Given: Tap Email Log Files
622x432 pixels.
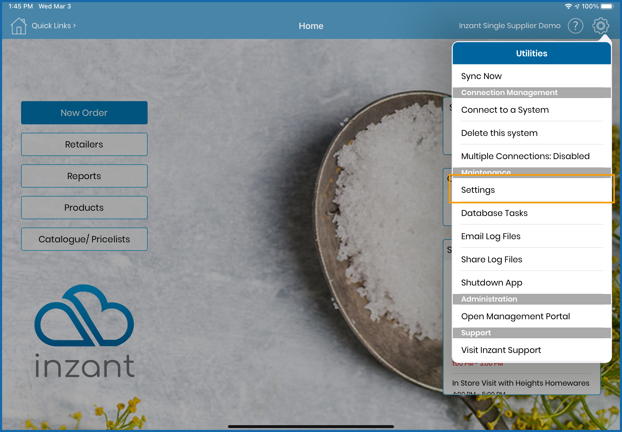Looking at the screenshot, I should point(491,236).
